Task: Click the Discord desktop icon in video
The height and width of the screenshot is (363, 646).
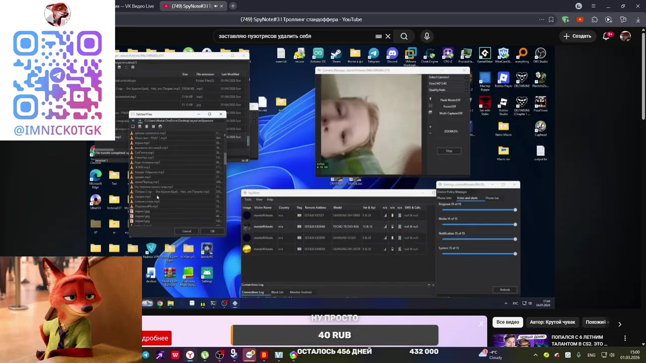Action: (x=392, y=55)
